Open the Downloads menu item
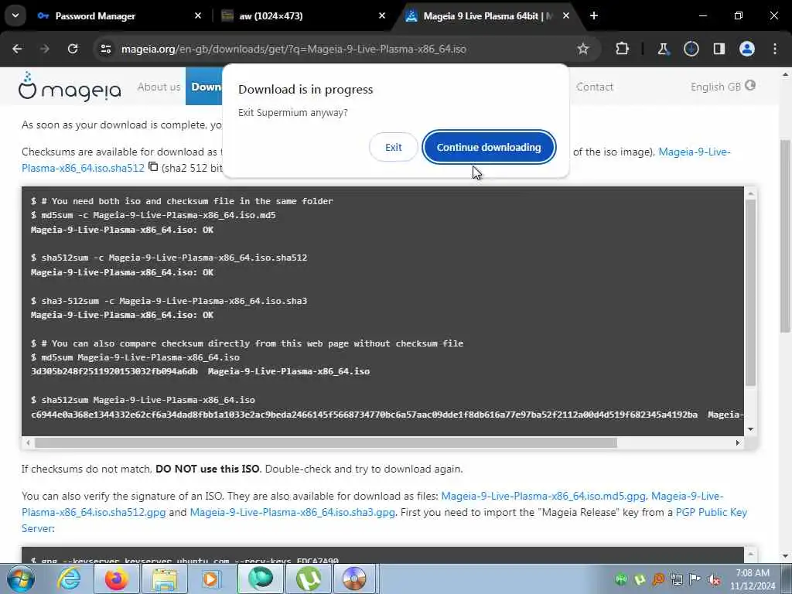Viewport: 792px width, 594px height. click(x=204, y=87)
